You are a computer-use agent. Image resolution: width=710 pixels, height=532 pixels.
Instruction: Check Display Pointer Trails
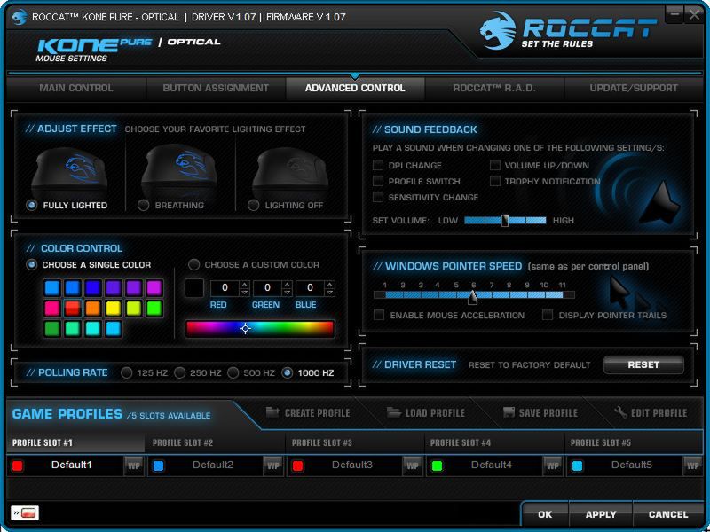pos(548,315)
